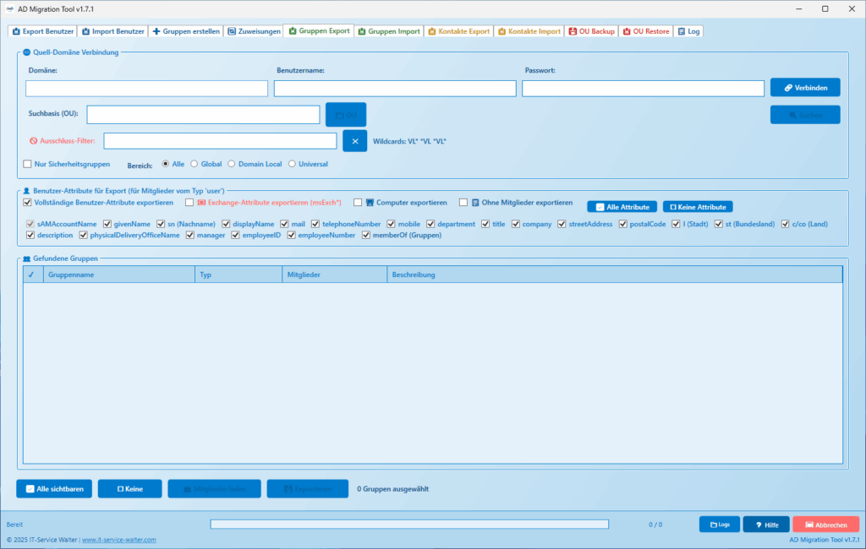866x549 pixels.
Task: Click the Mitglieder column header
Action: point(334,274)
